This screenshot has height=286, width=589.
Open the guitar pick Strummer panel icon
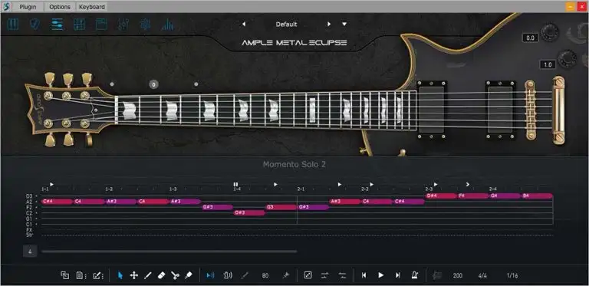point(35,25)
